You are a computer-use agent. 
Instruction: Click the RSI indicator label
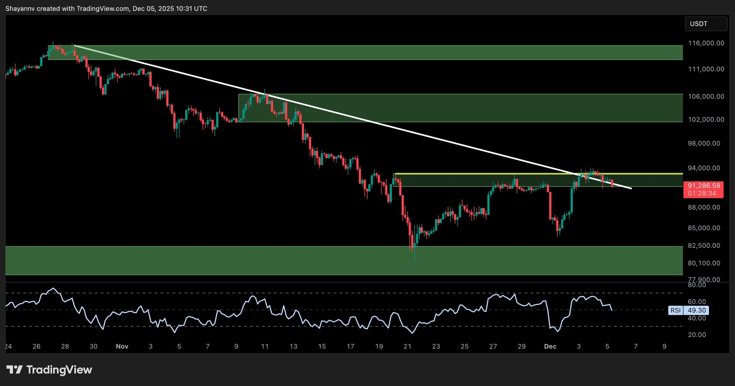pyautogui.click(x=676, y=310)
